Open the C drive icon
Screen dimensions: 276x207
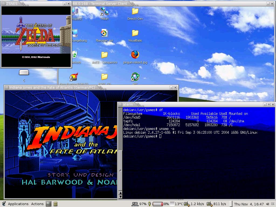tap(24, 73)
